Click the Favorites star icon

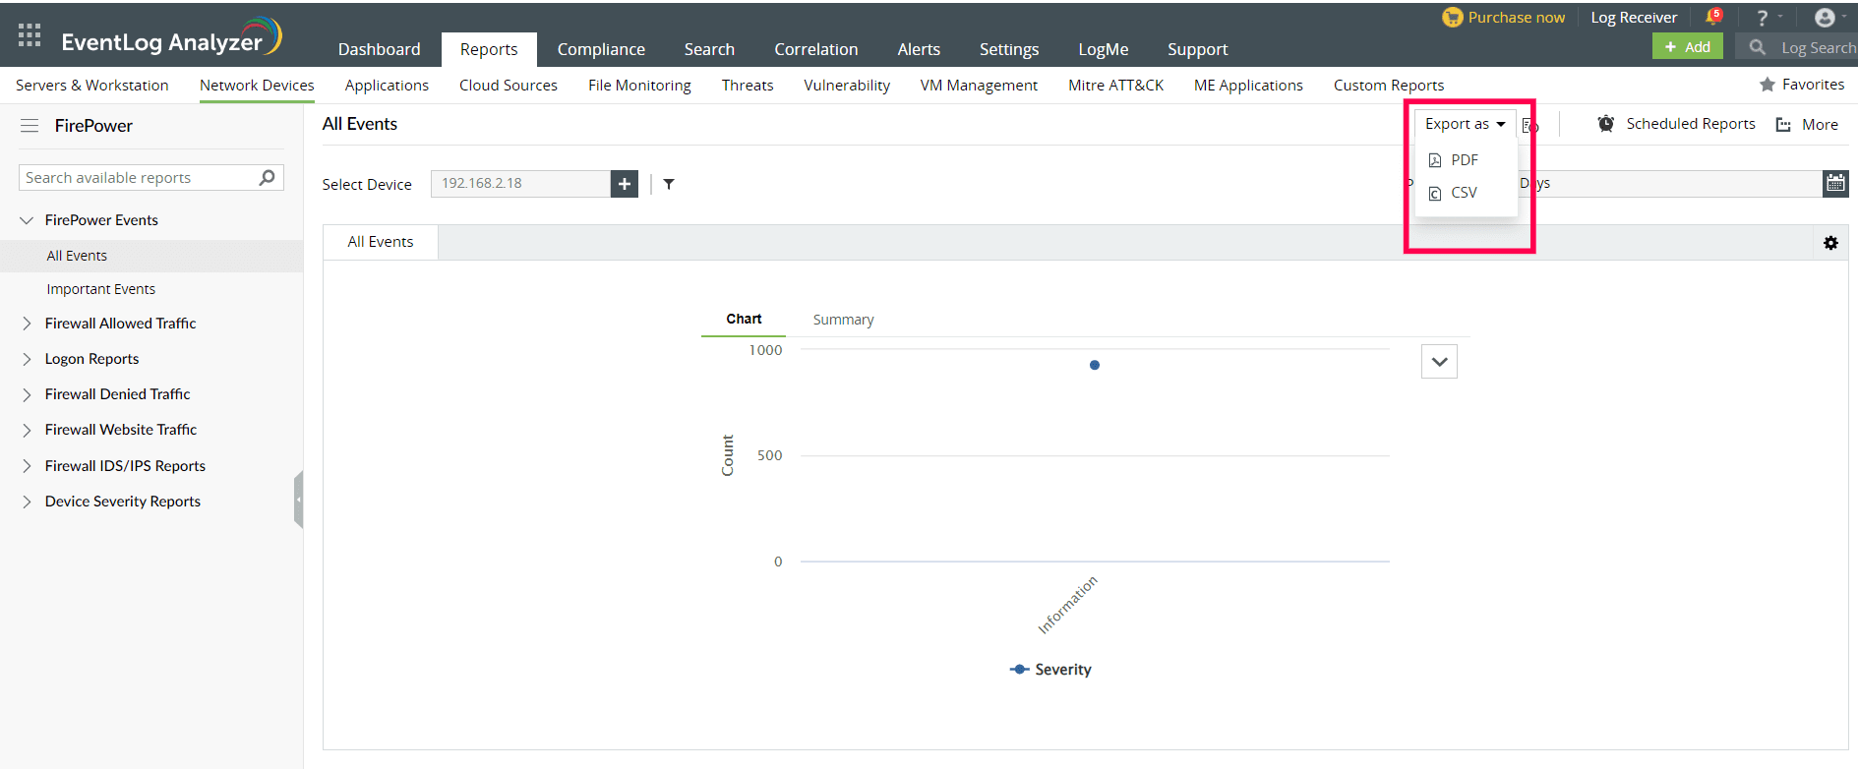click(x=1768, y=85)
